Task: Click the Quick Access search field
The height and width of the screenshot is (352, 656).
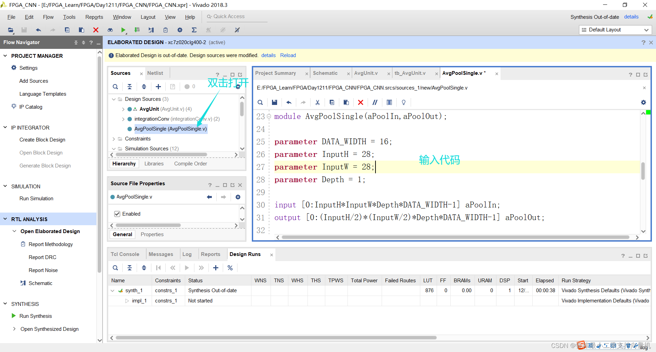Action: click(x=236, y=16)
